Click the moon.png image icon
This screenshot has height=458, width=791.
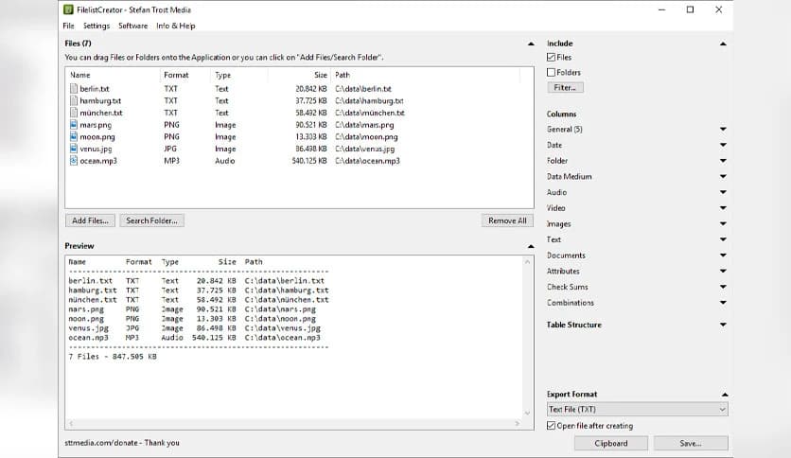pyautogui.click(x=74, y=136)
